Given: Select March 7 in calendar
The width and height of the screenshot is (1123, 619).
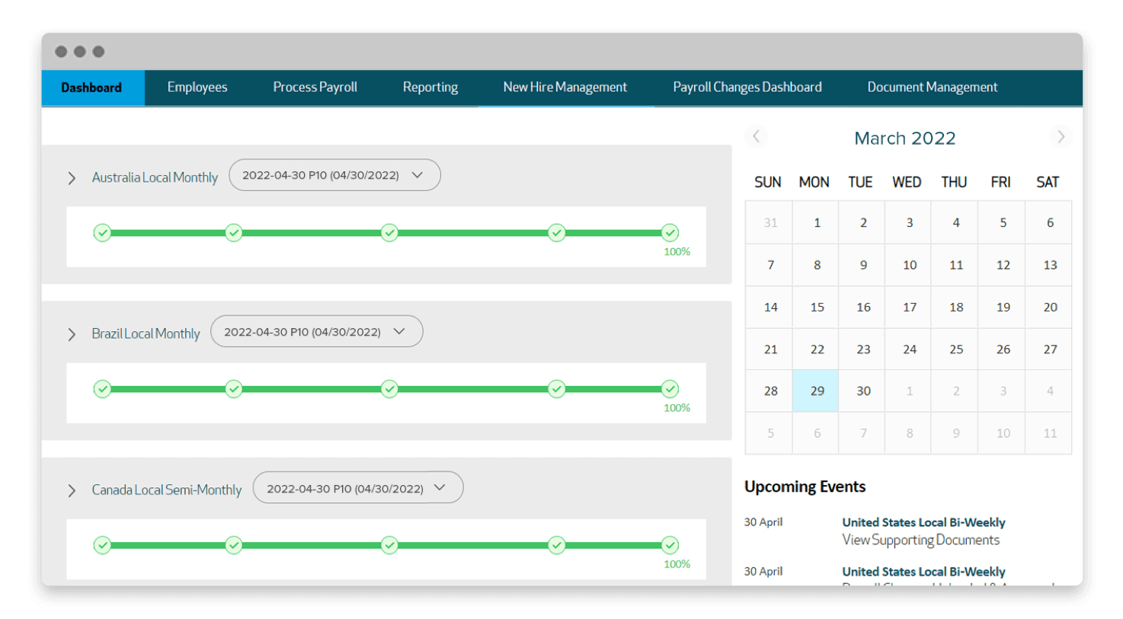Looking at the screenshot, I should 770,265.
